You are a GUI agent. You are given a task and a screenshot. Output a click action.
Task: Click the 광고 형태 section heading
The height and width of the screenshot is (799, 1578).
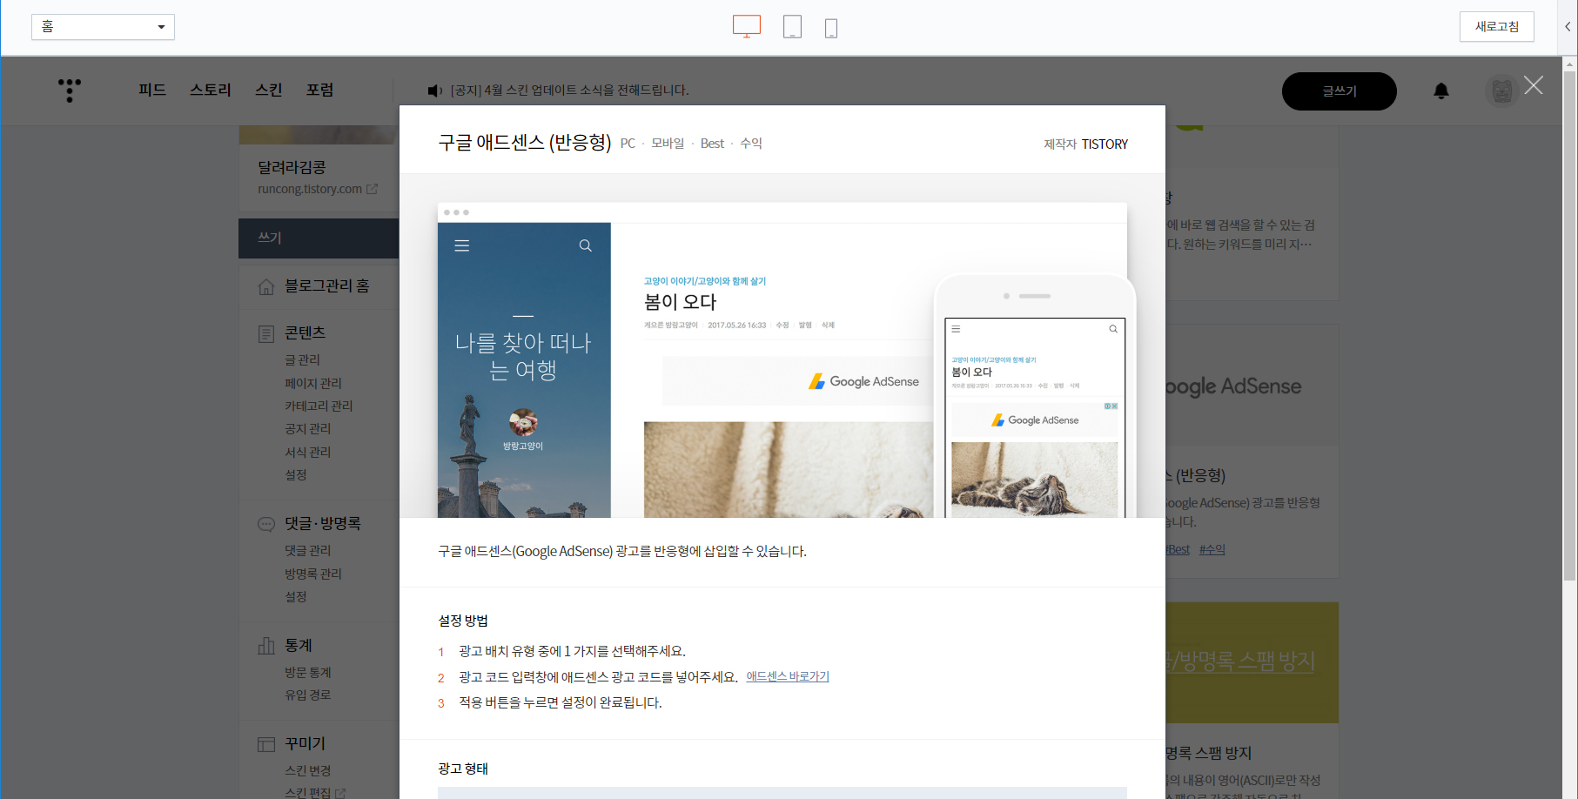point(463,769)
